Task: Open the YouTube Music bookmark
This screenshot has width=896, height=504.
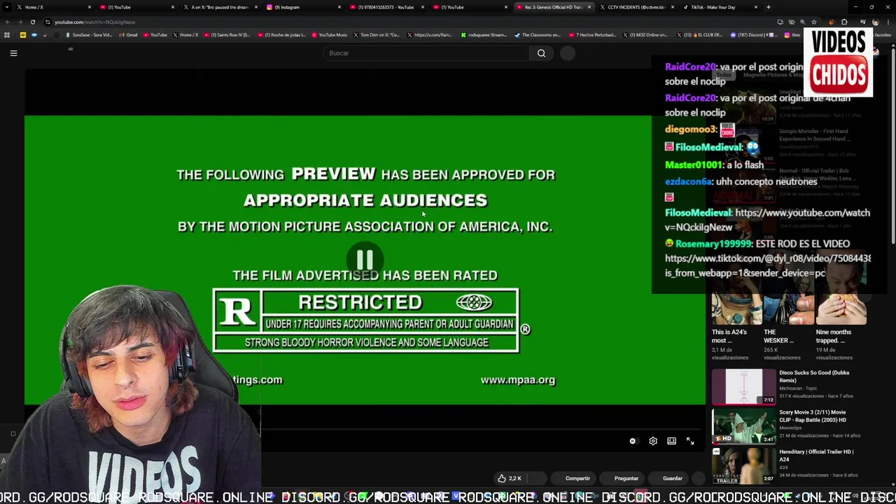Action: pos(330,35)
